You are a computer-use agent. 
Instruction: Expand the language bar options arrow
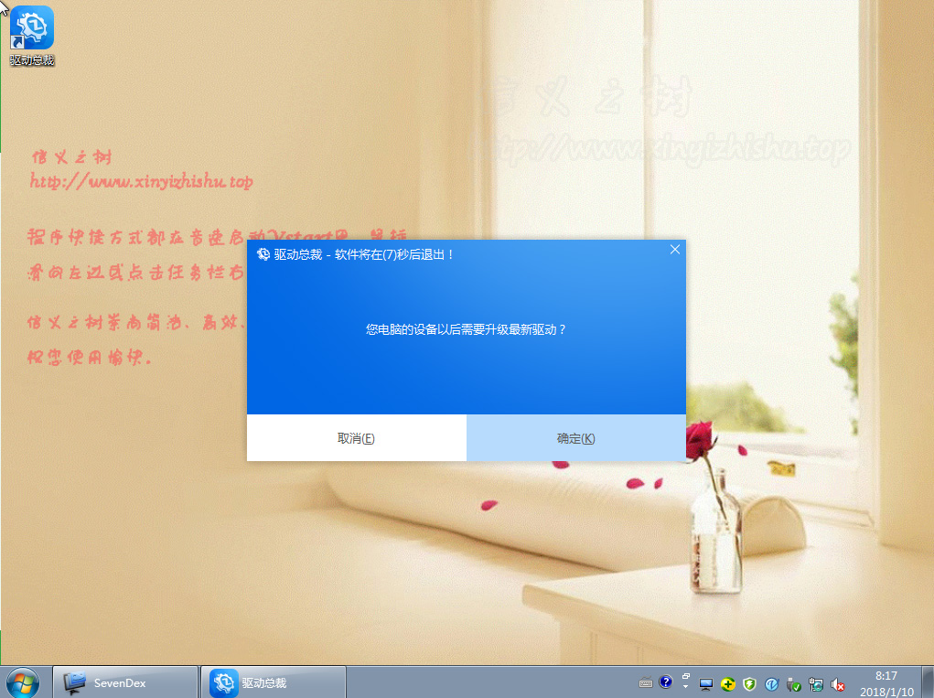point(685,687)
